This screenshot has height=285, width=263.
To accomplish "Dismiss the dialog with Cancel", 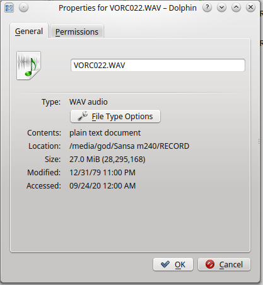I will 224,264.
